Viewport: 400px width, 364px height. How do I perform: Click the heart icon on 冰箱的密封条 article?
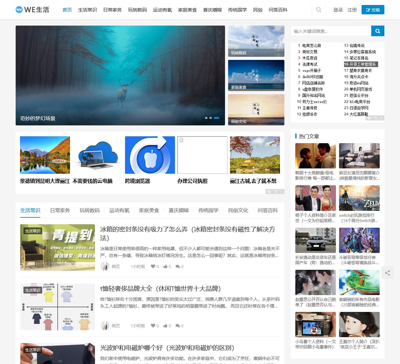click(x=153, y=266)
